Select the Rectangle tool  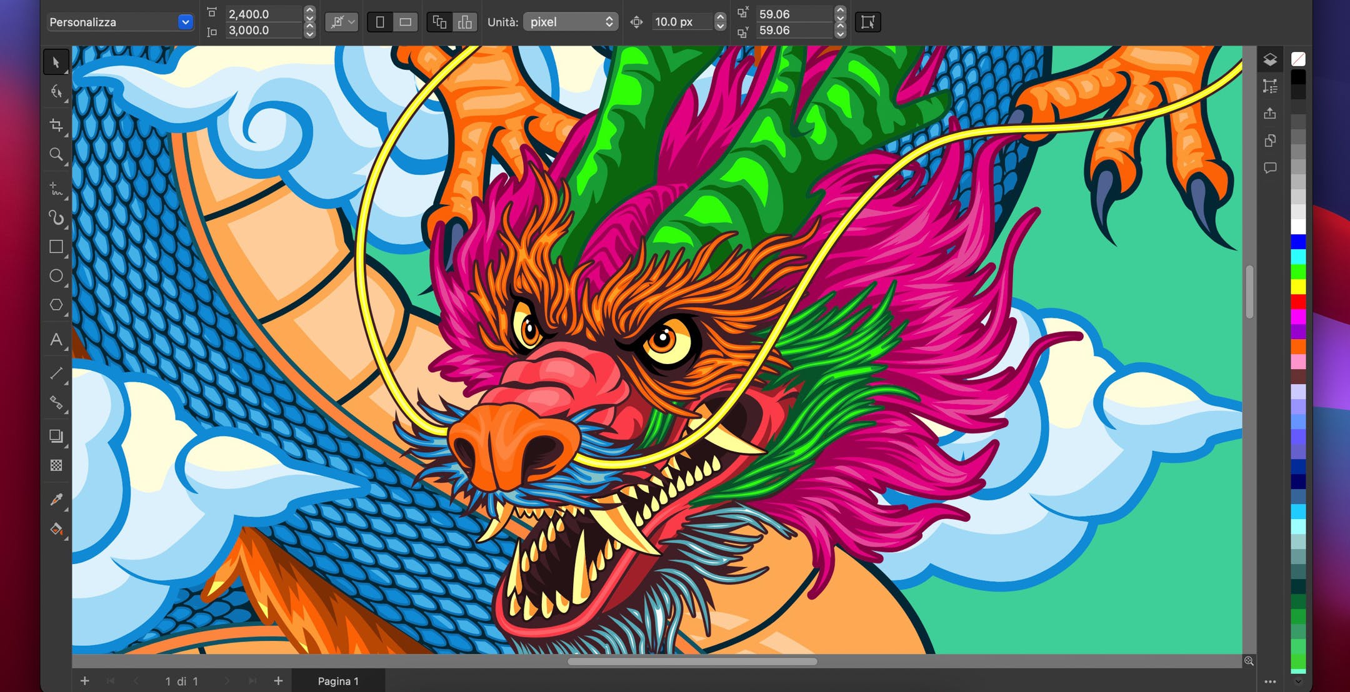[56, 247]
